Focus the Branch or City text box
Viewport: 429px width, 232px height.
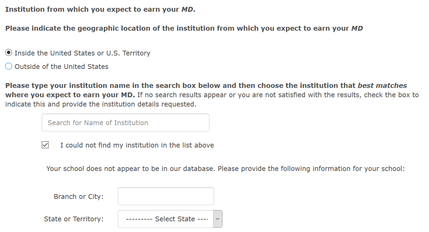pos(166,196)
